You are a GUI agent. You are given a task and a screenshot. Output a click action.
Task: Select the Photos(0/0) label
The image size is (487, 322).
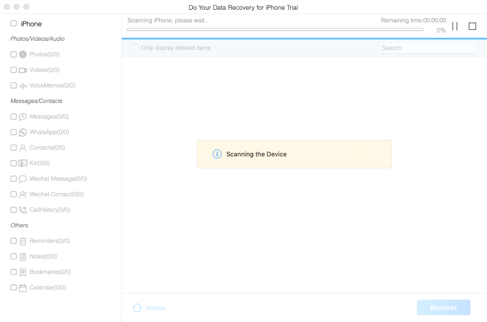pos(44,54)
